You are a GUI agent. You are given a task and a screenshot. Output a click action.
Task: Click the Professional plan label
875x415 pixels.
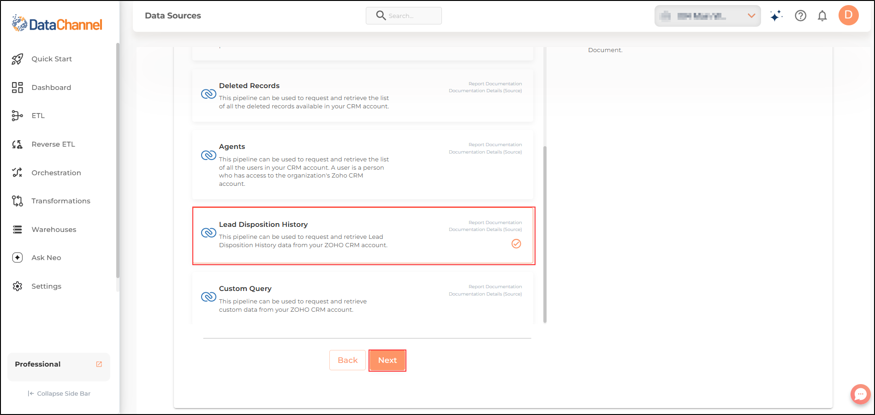coord(38,364)
